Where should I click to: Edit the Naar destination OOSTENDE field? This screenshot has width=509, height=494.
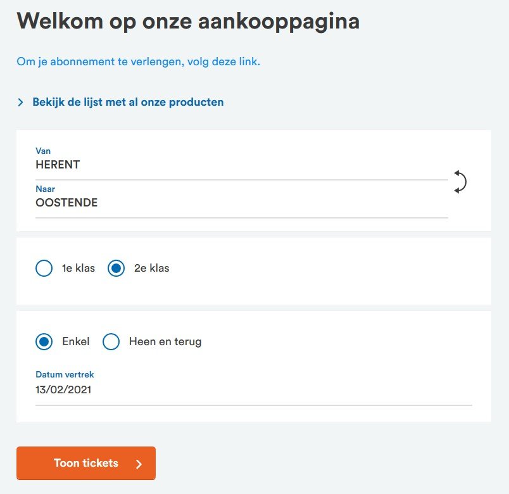[190, 203]
